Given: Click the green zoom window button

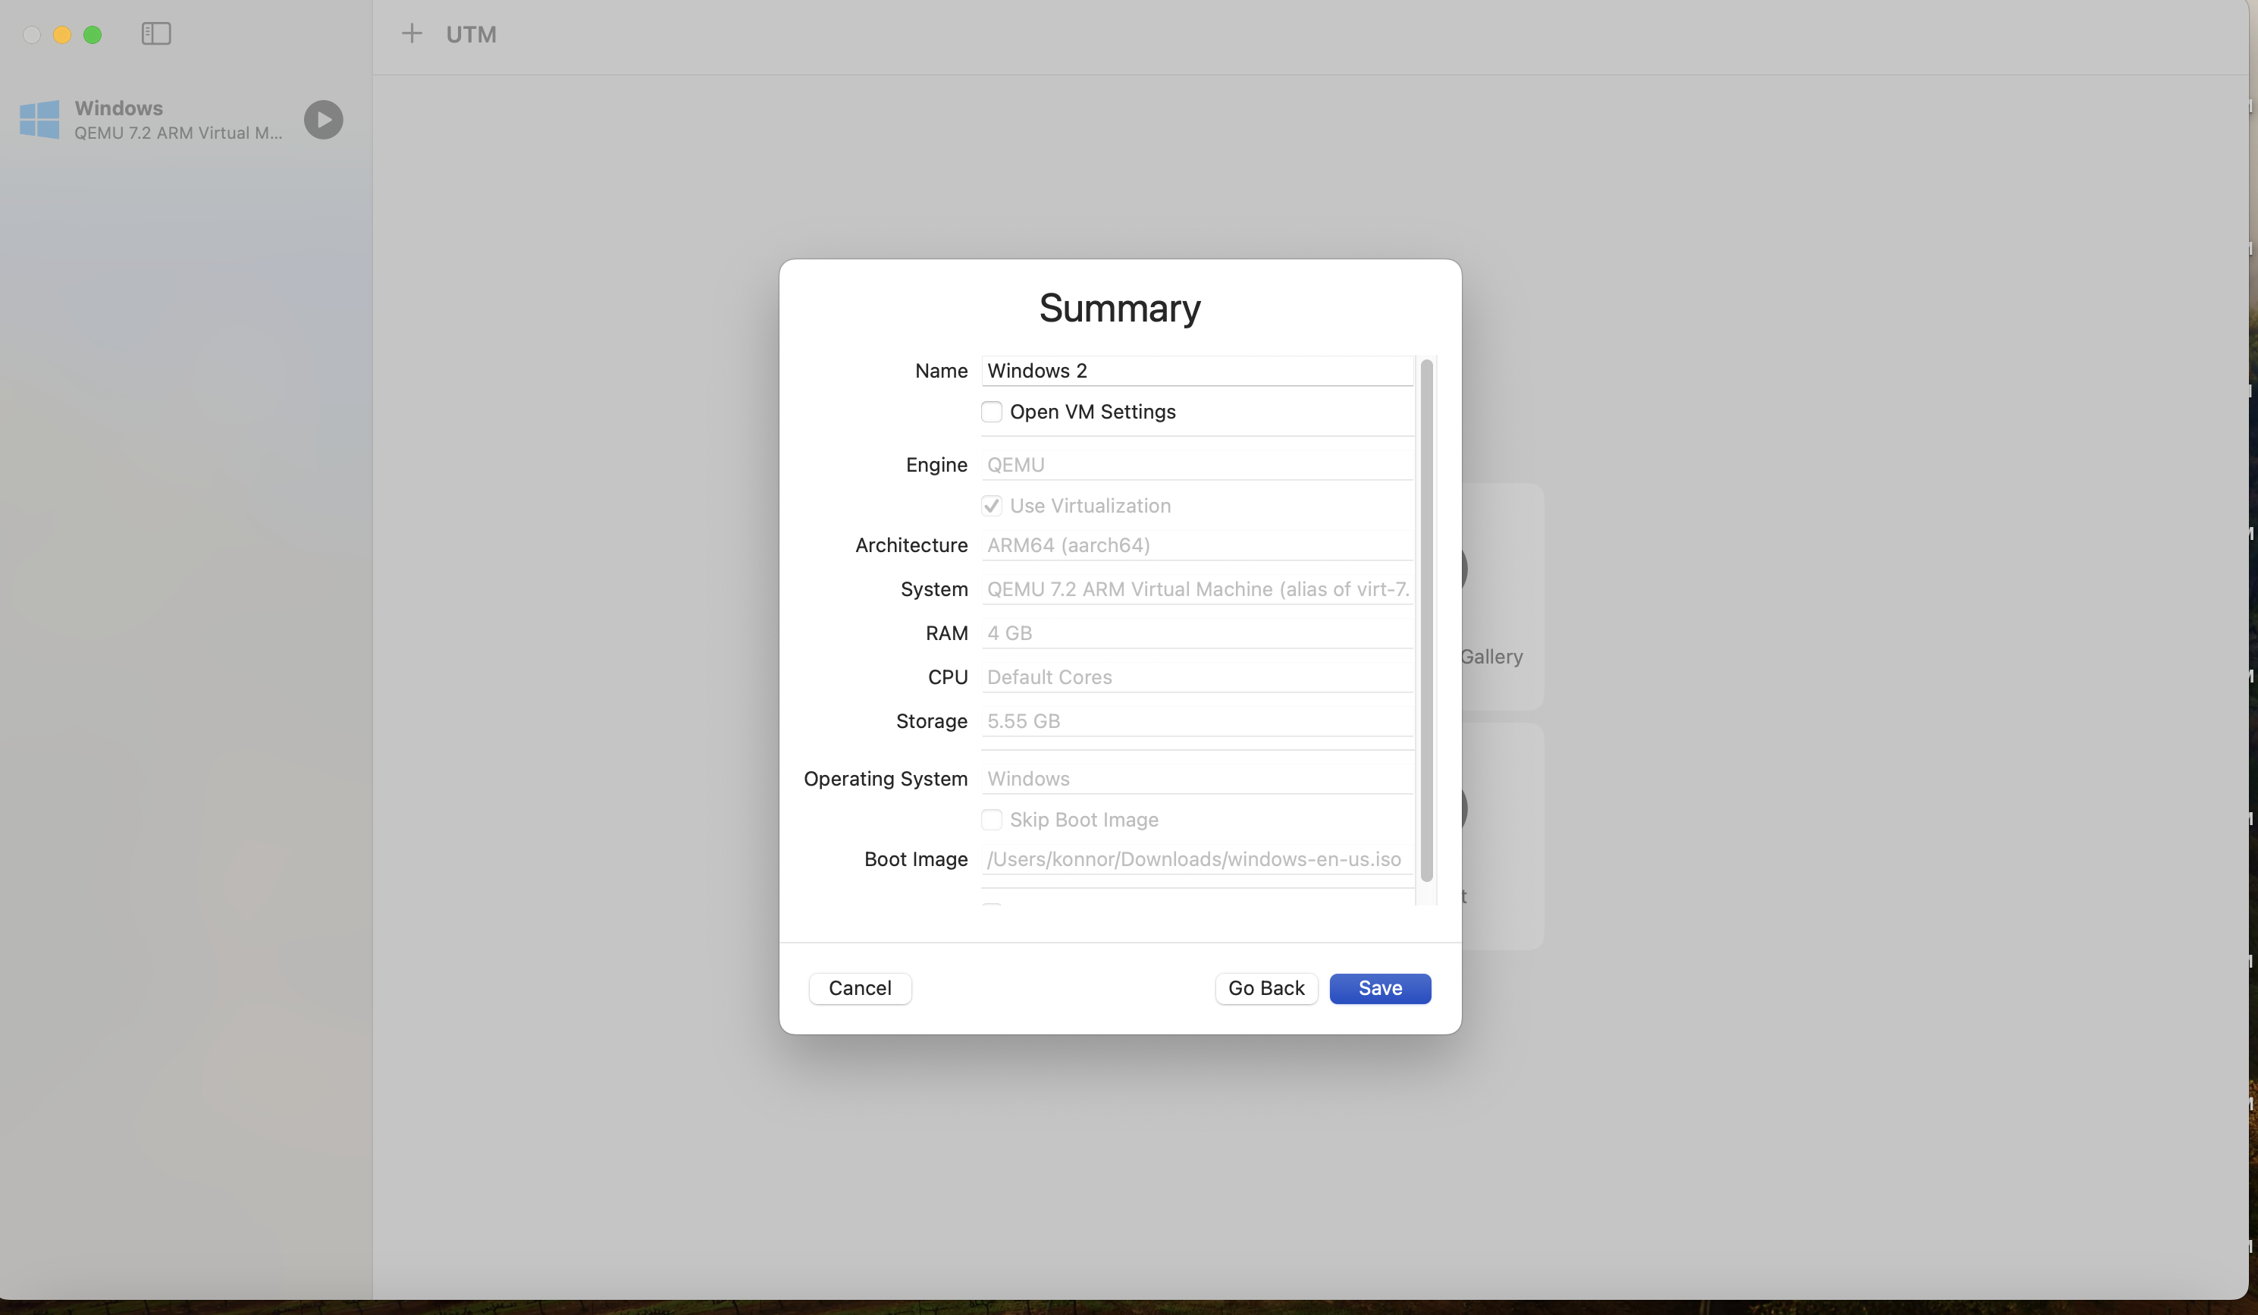Looking at the screenshot, I should pyautogui.click(x=93, y=34).
